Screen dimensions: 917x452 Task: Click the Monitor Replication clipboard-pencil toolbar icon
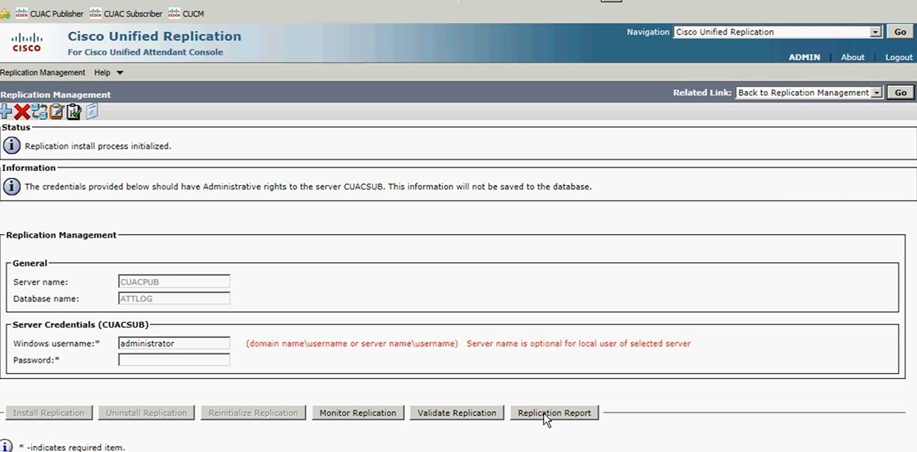(56, 111)
